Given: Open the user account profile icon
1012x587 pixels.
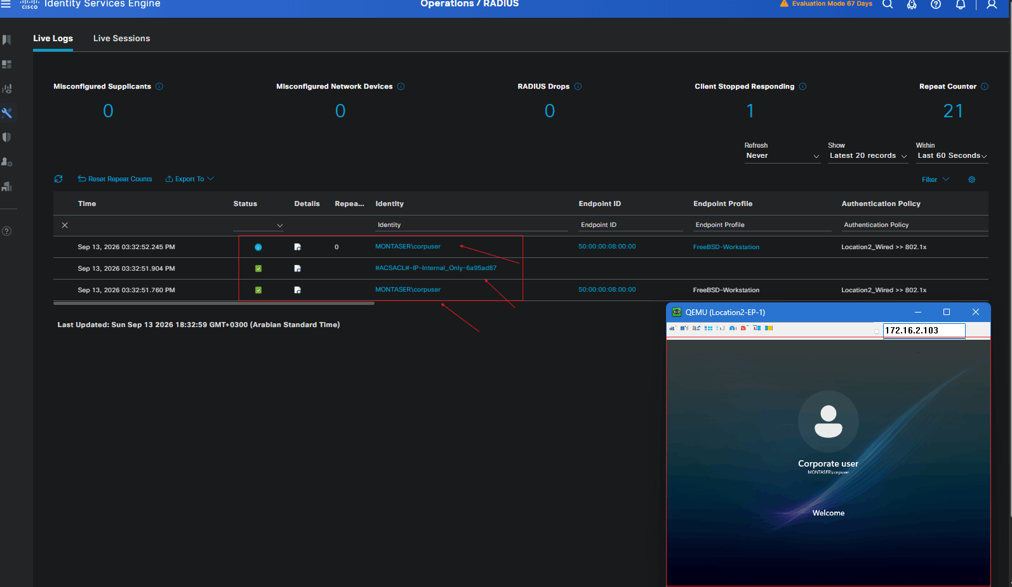Looking at the screenshot, I should [992, 4].
